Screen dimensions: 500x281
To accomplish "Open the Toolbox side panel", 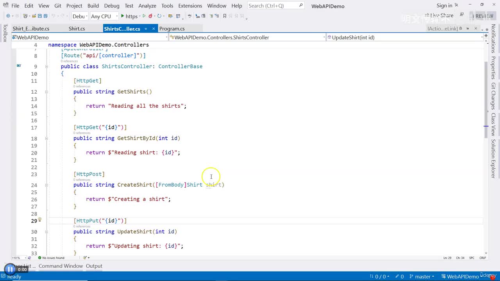I will click(5, 33).
